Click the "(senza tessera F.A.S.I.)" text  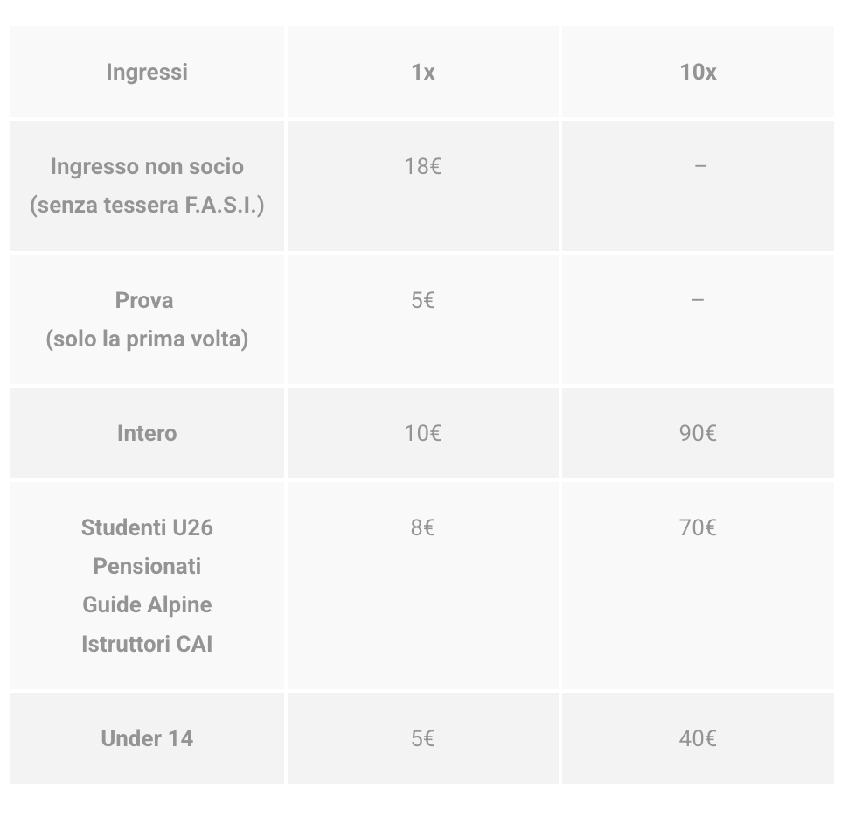click(x=147, y=206)
